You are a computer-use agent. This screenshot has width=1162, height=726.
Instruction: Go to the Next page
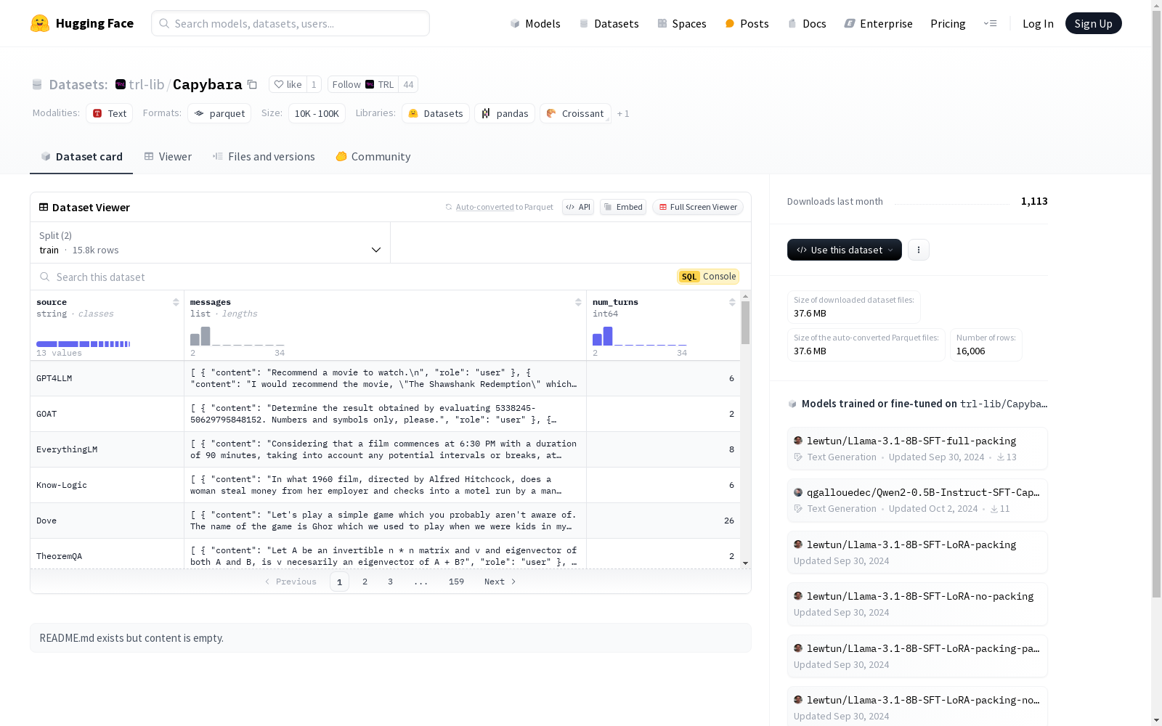[x=500, y=582]
